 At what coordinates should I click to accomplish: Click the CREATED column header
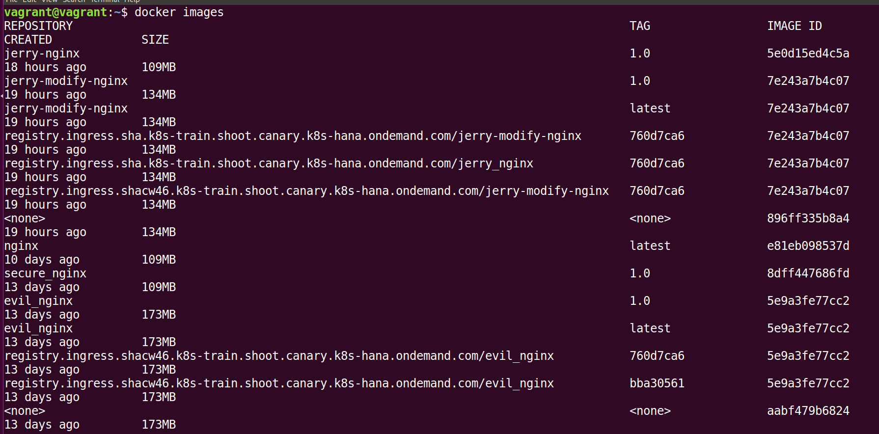[28, 40]
